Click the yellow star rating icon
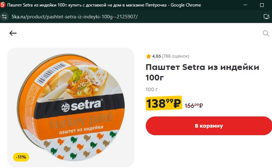Image resolution: width=272 pixels, height=168 pixels. pyautogui.click(x=149, y=56)
